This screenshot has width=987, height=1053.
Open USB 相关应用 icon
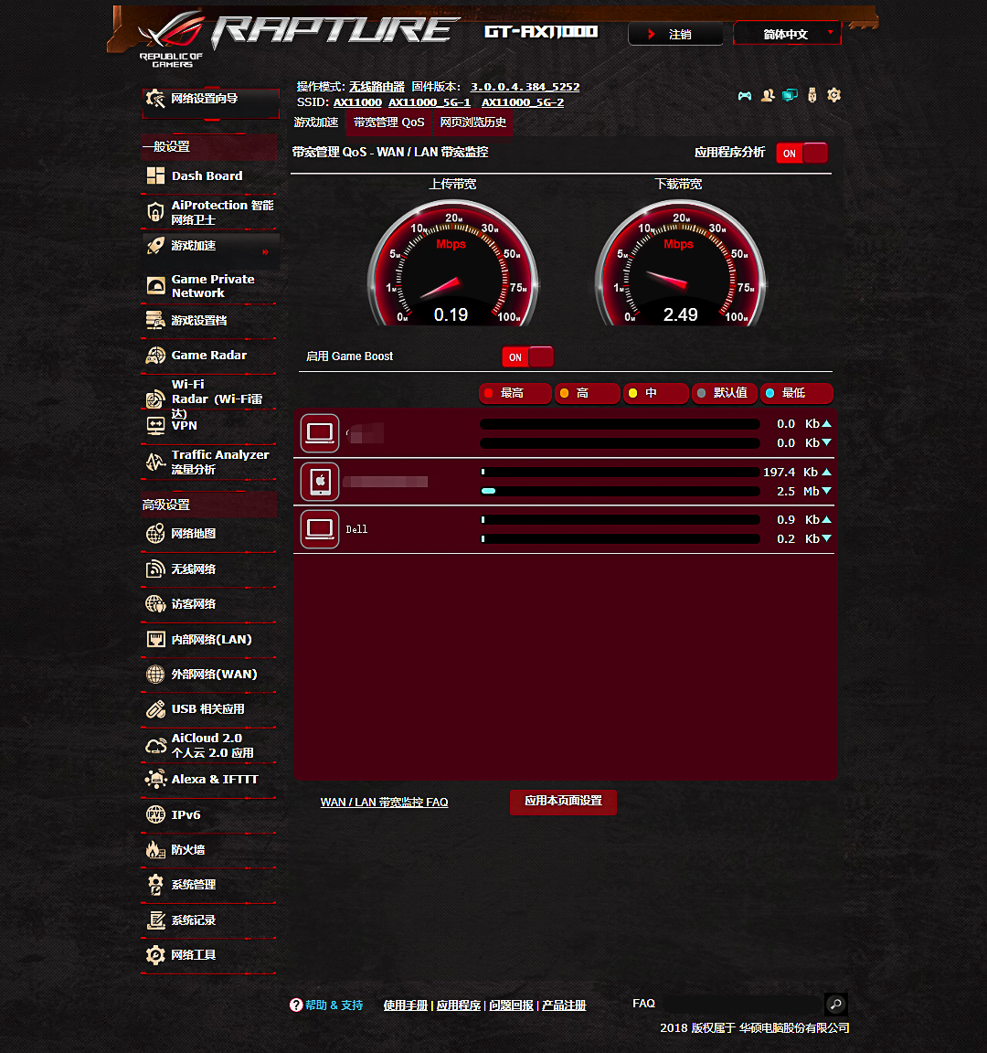[155, 709]
